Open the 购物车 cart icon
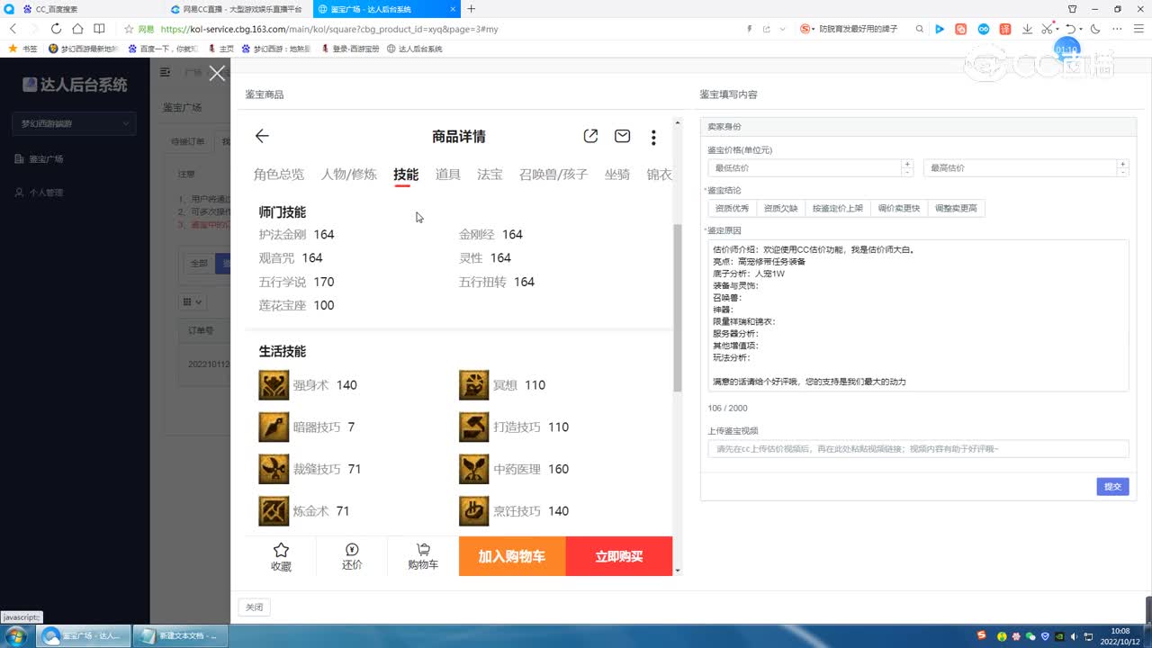 point(423,556)
